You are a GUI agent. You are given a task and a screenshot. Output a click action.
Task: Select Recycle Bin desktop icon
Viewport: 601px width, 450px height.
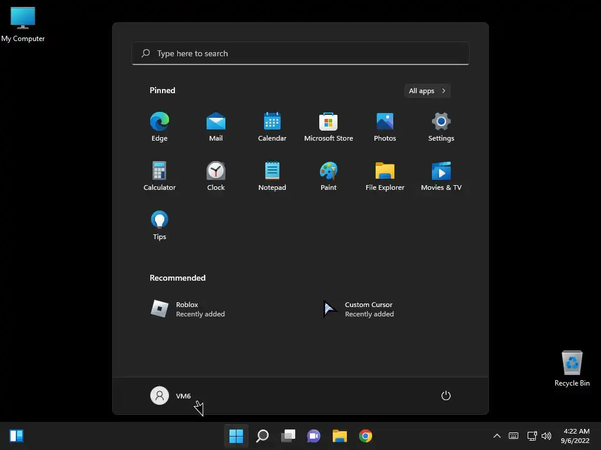coord(572,369)
